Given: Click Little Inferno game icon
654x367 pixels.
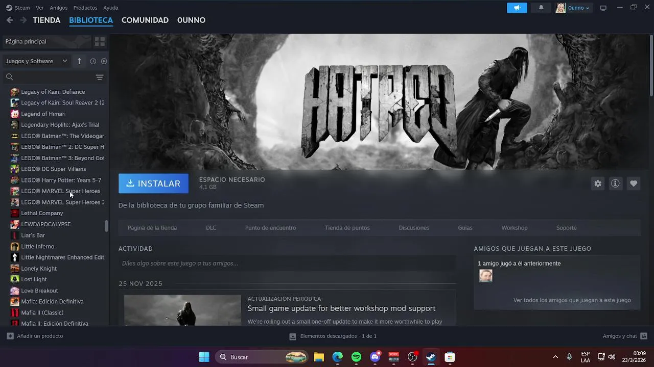Looking at the screenshot, I should tap(15, 246).
